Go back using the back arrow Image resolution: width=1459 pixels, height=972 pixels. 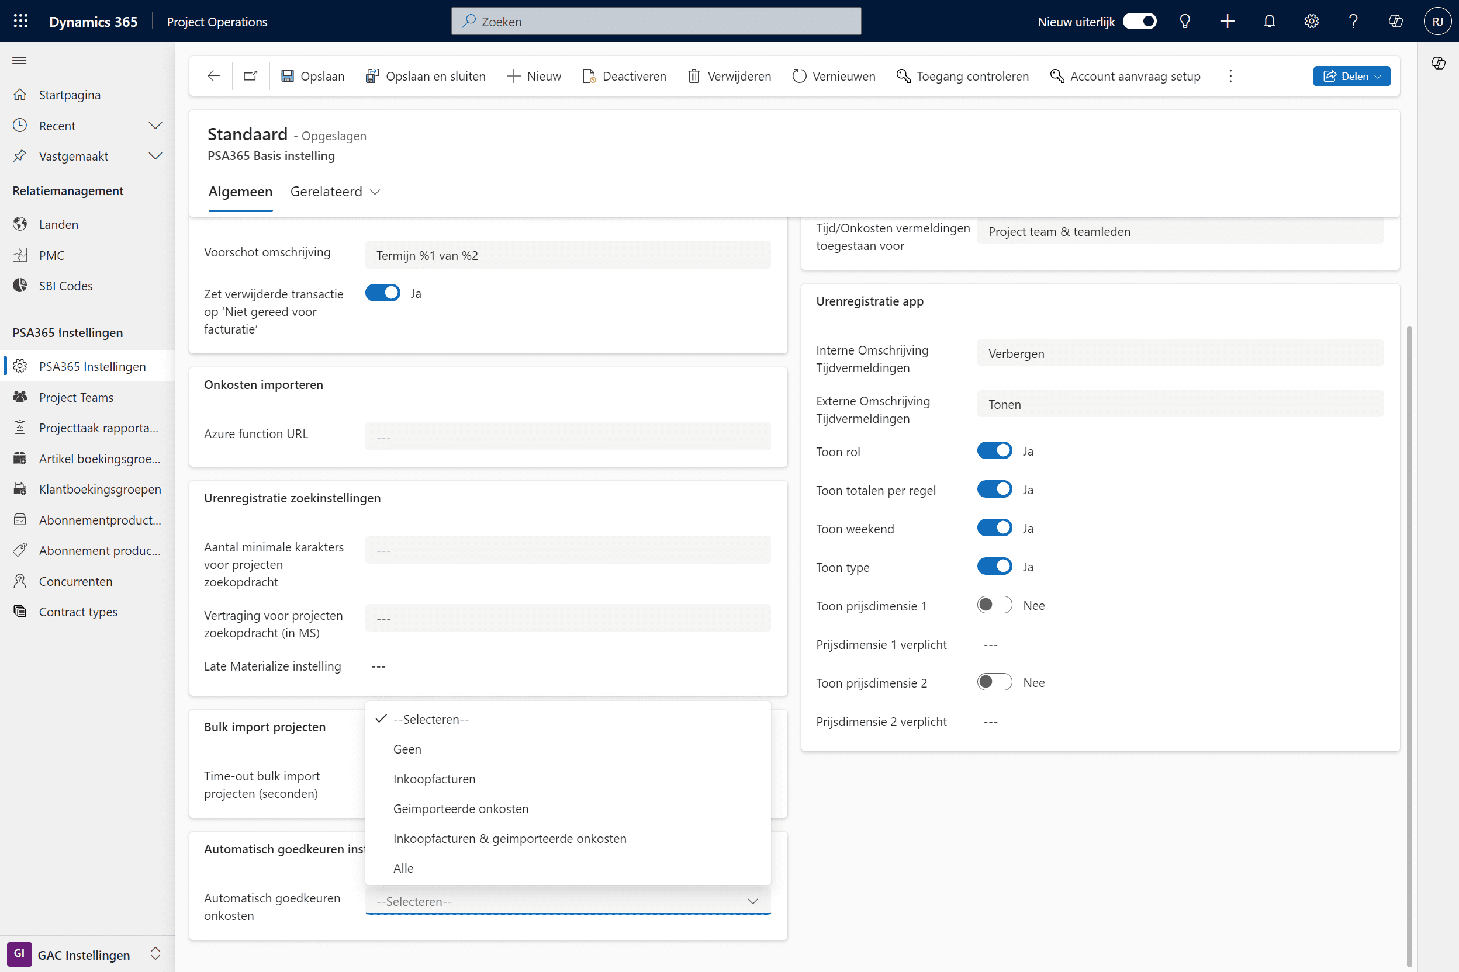[213, 75]
